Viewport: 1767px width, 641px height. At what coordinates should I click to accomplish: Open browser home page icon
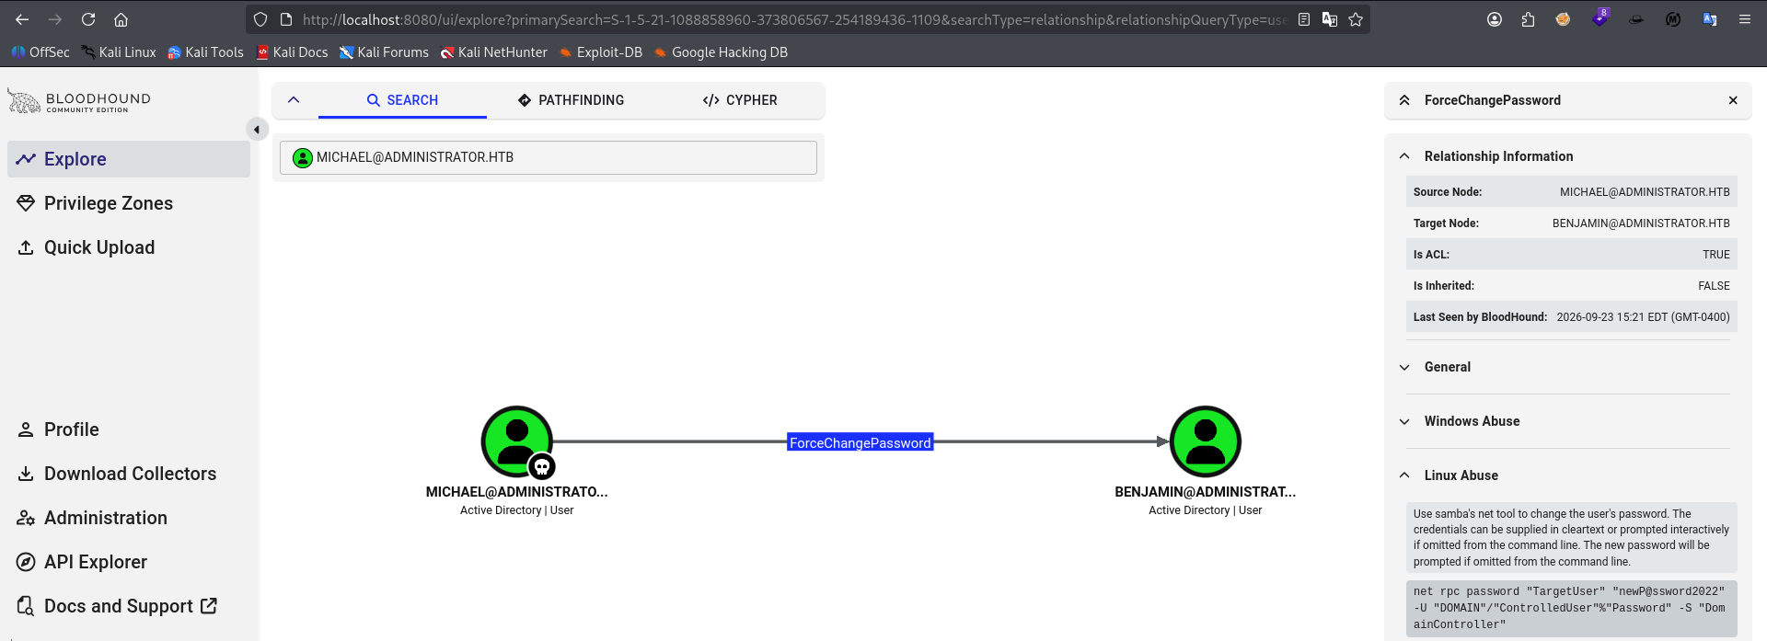[x=121, y=19]
